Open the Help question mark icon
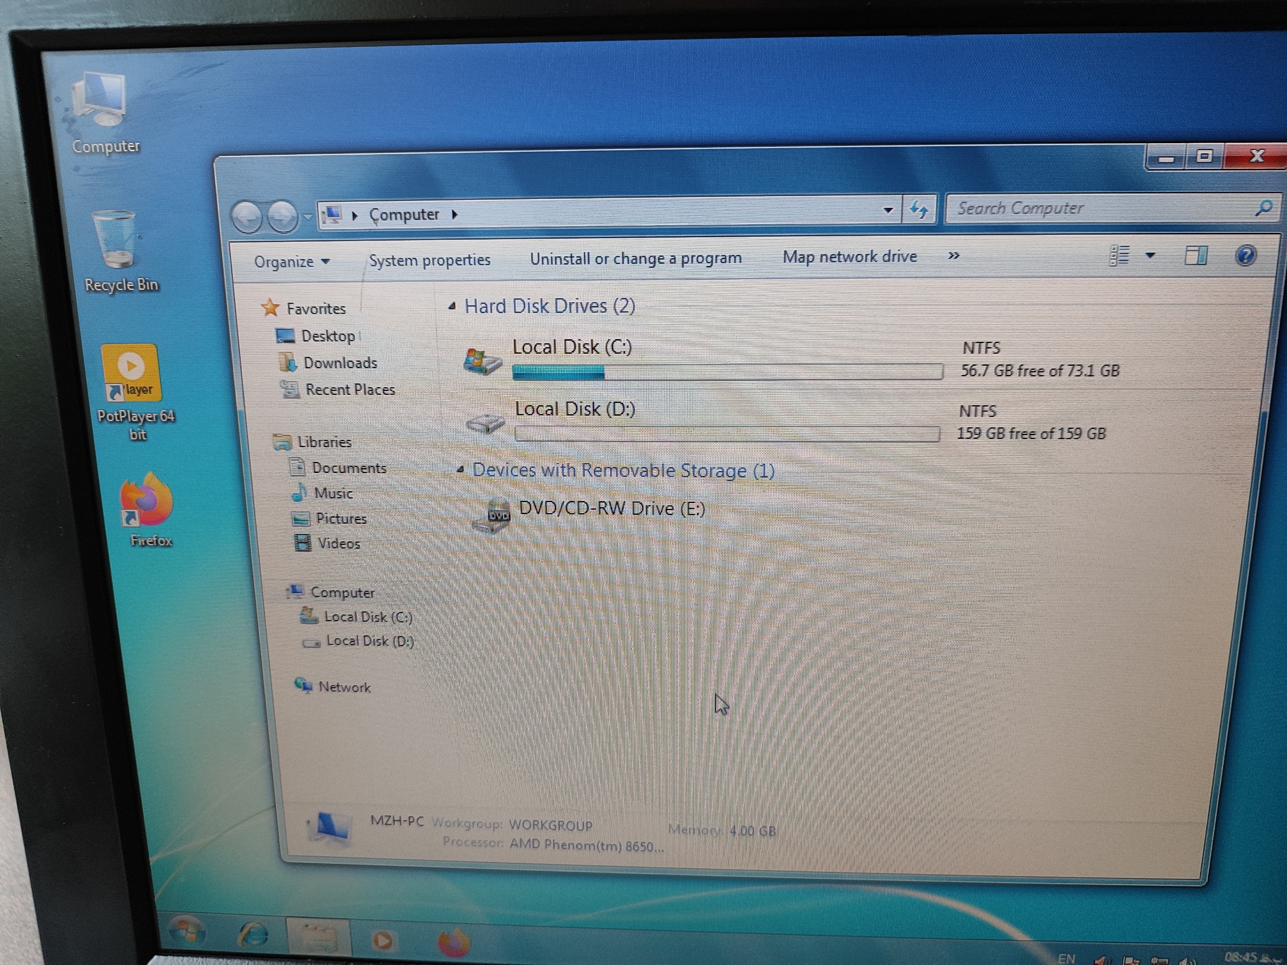Viewport: 1287px width, 965px height. pyautogui.click(x=1246, y=255)
